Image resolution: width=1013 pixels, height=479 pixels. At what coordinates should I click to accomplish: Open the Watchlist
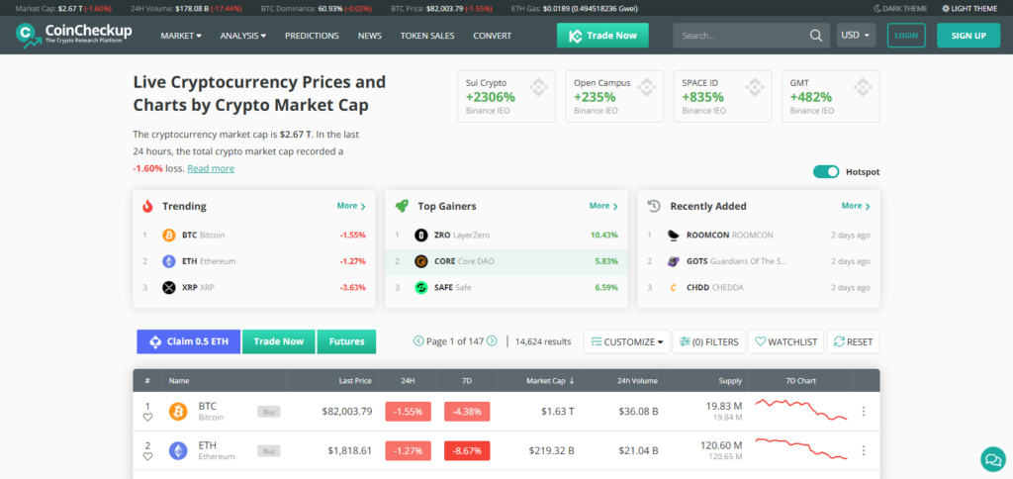[786, 342]
